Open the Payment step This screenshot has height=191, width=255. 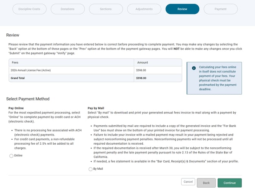220,9
